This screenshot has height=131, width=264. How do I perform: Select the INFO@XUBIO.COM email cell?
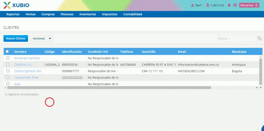pos(191,71)
